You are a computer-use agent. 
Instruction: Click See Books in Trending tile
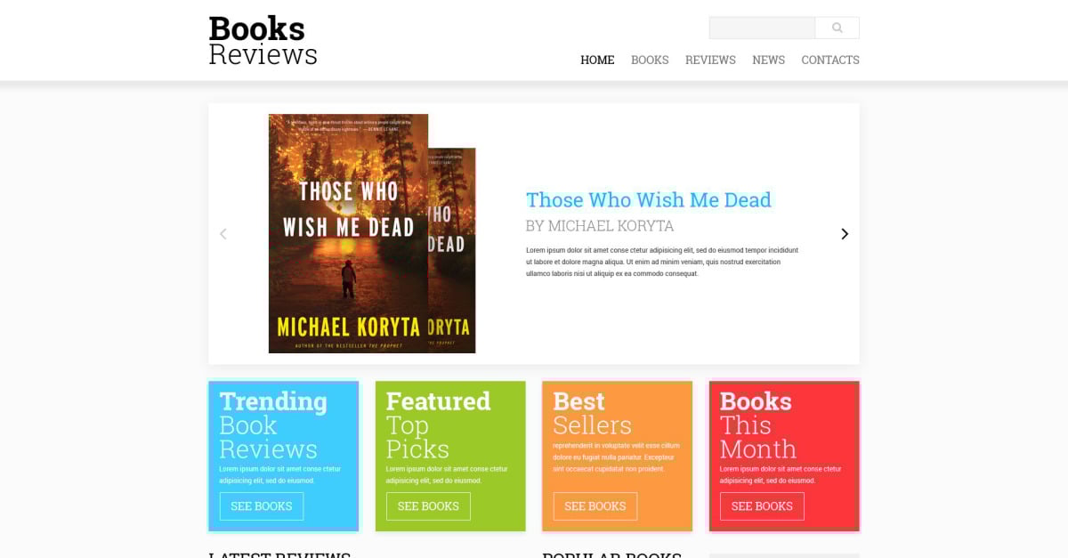(262, 506)
